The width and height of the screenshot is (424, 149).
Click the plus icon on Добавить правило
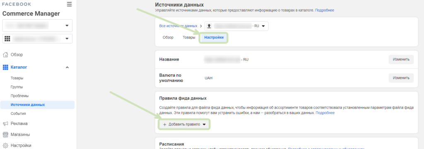click(x=165, y=124)
